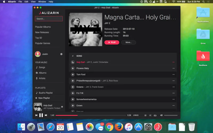
Task: Play F*ckwithmeyouknowigotit
Action: [x=73, y=81]
